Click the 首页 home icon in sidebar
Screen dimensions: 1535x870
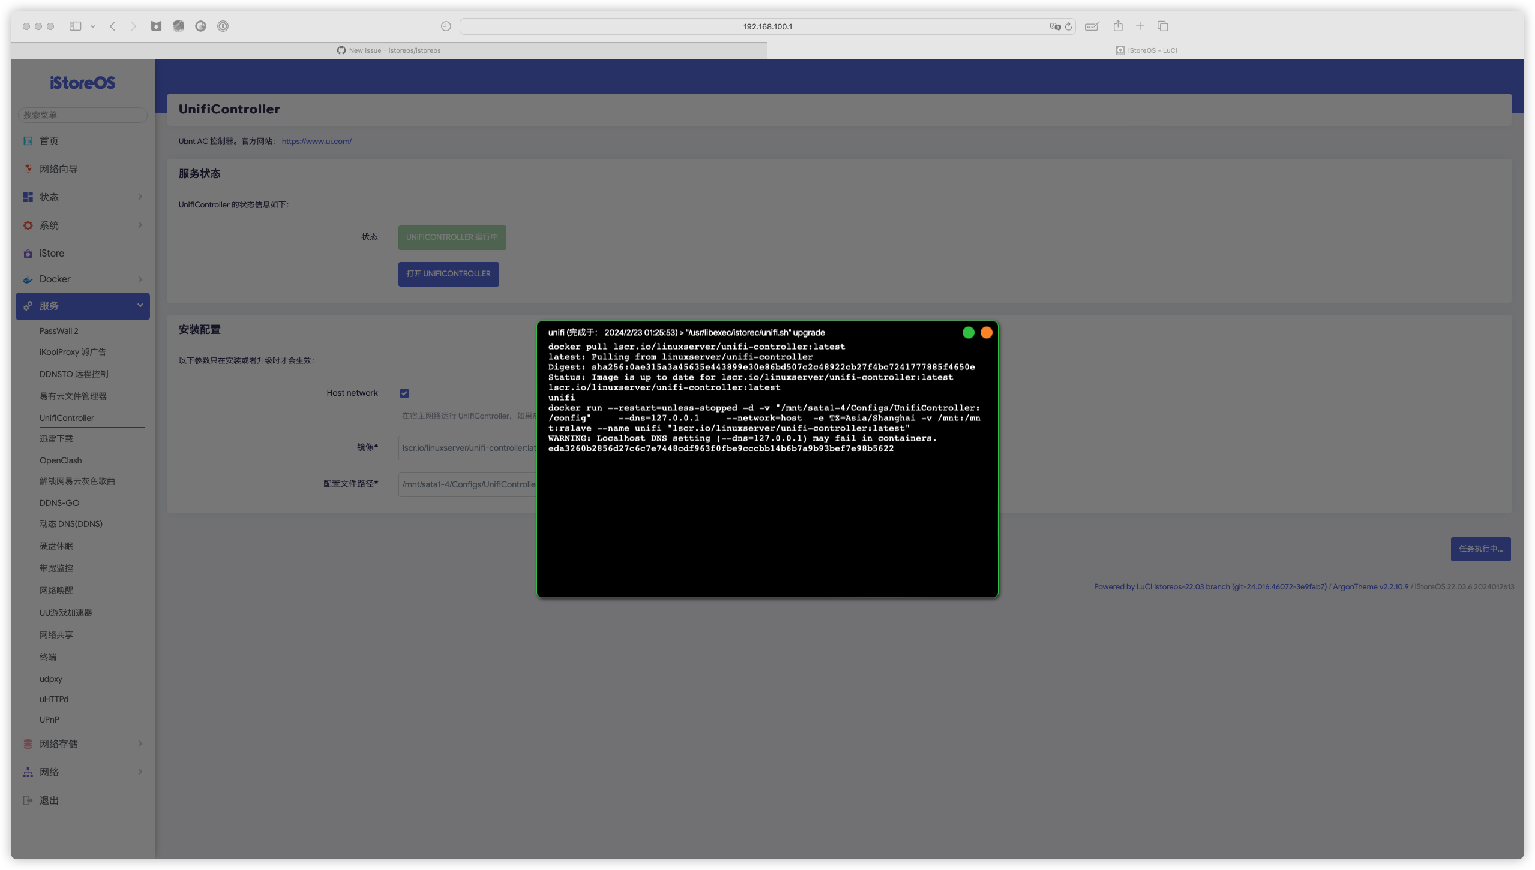(28, 141)
